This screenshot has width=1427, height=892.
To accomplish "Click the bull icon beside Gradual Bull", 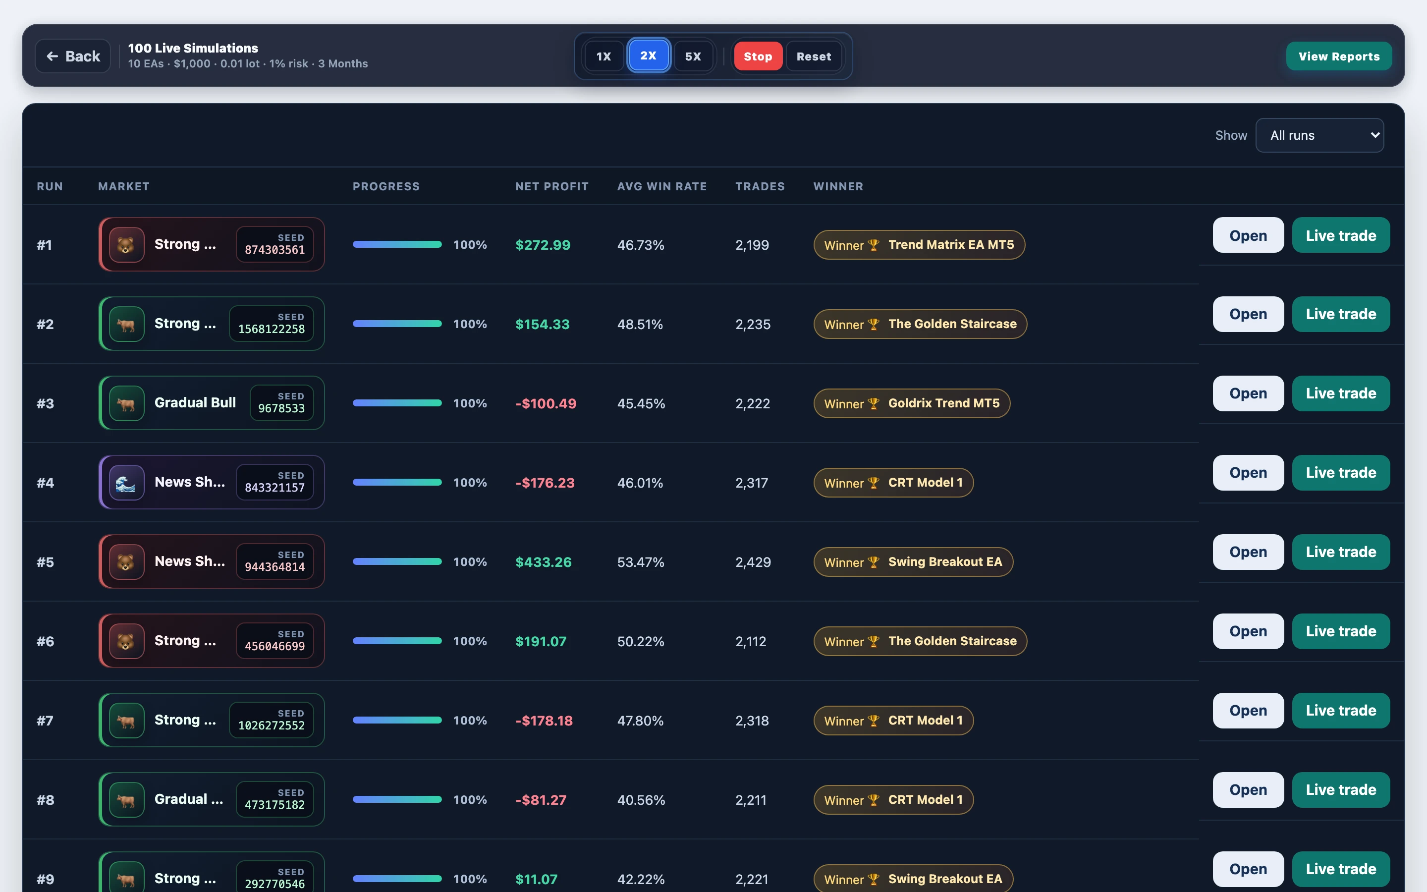I will (x=126, y=403).
